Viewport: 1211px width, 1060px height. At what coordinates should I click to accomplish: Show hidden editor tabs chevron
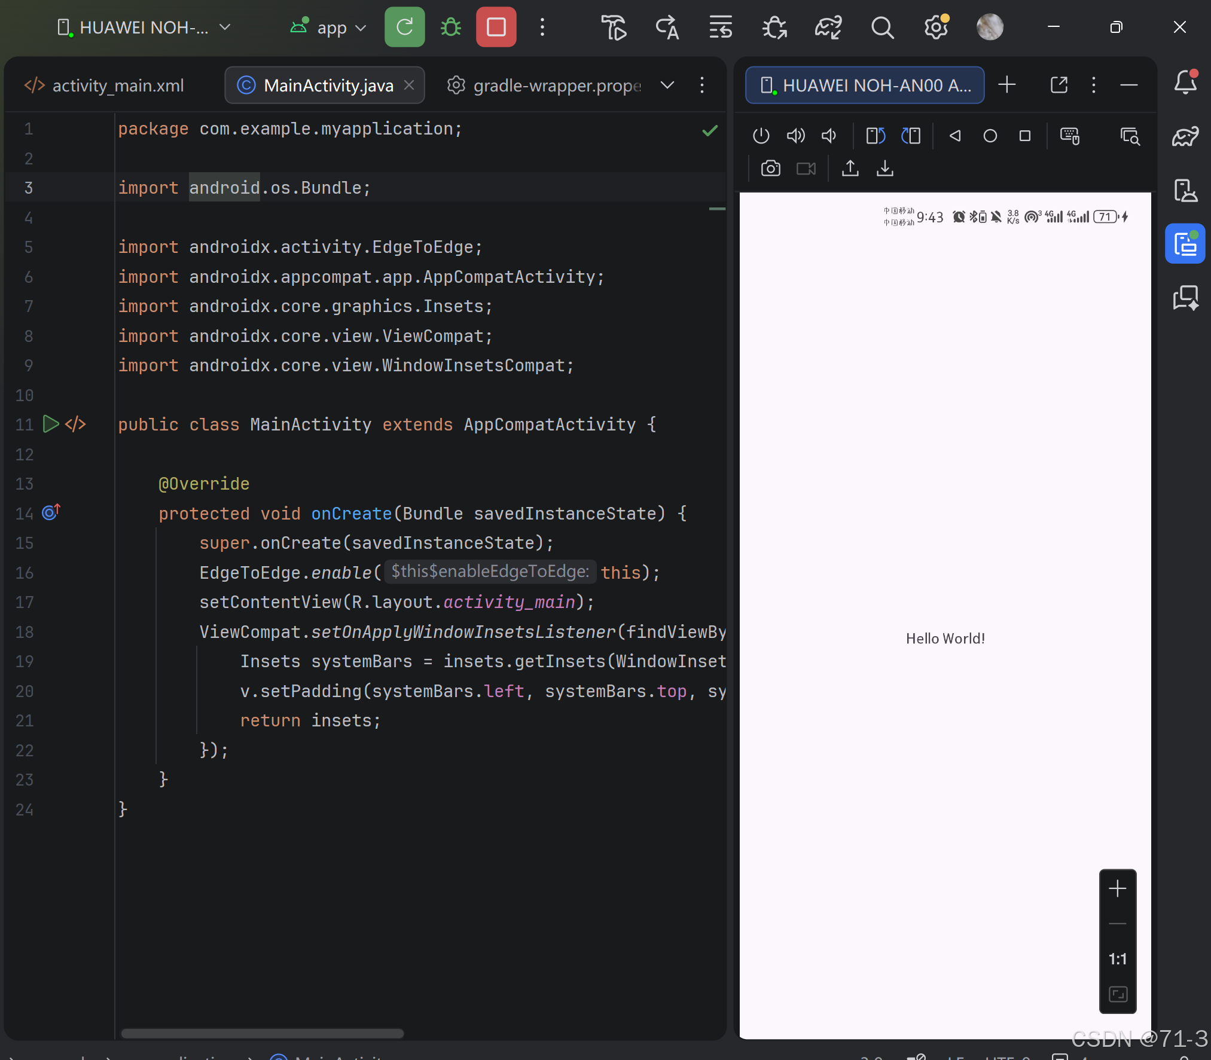(x=667, y=85)
